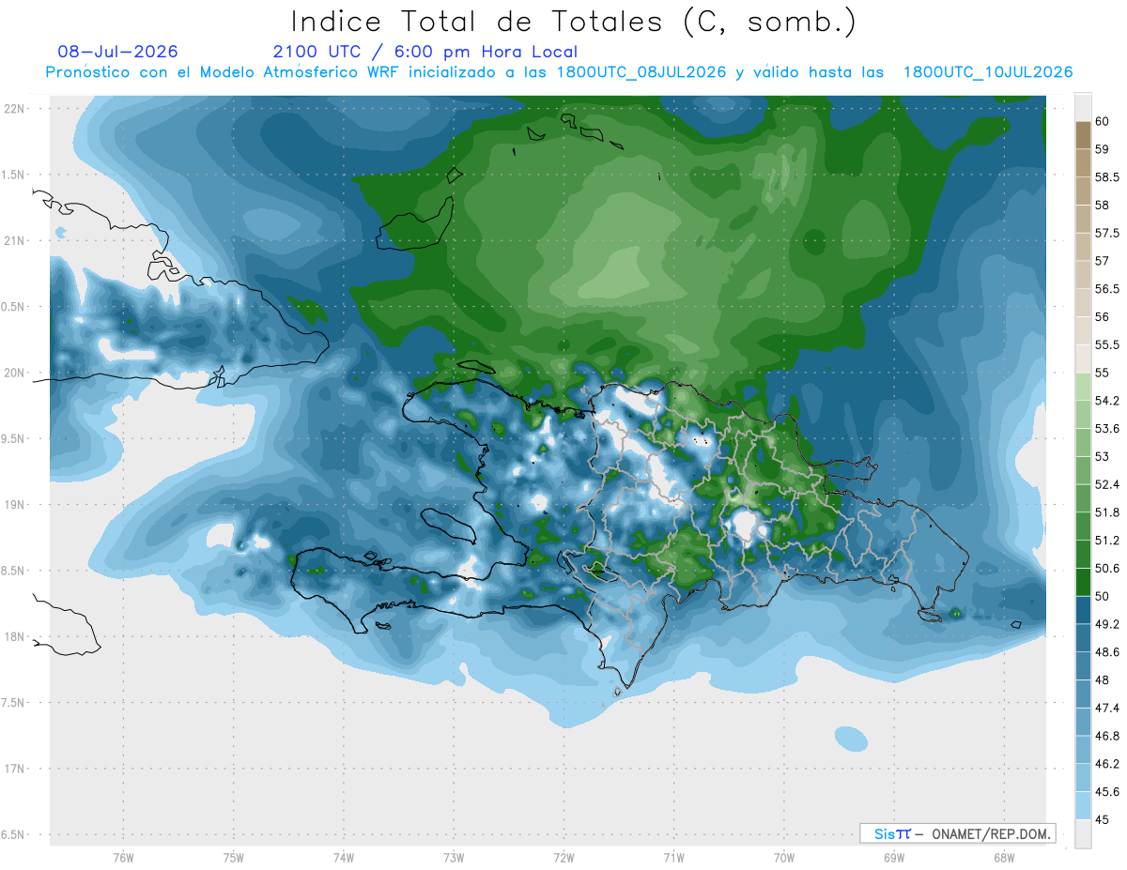Click the '73W' longitude label

pos(454,857)
